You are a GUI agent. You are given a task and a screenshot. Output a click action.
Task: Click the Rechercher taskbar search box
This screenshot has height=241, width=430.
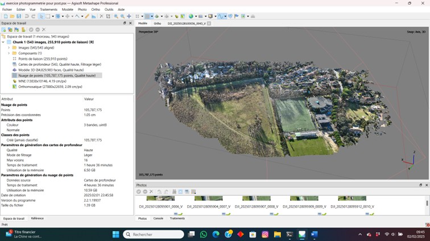click(154, 234)
